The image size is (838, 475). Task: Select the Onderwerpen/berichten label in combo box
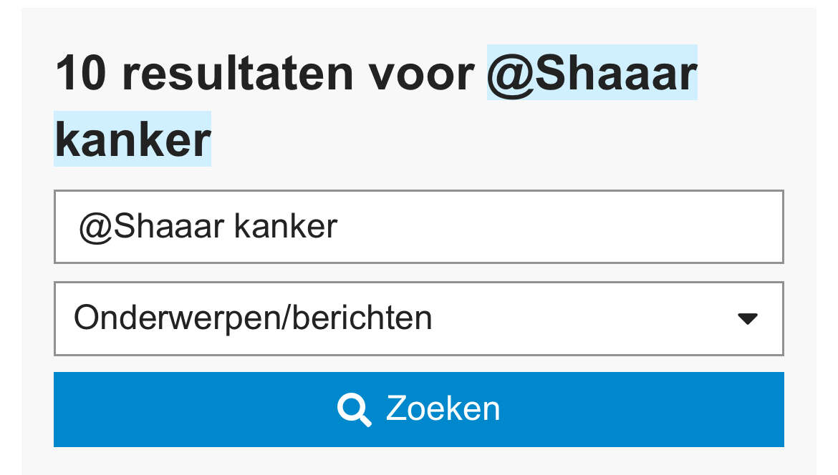253,318
